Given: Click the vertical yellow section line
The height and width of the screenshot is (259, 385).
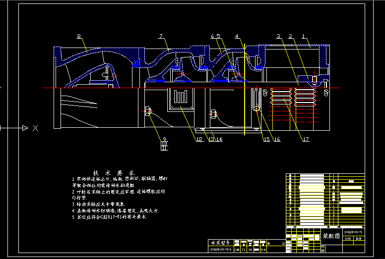Looking at the screenshot, I should click(x=245, y=89).
